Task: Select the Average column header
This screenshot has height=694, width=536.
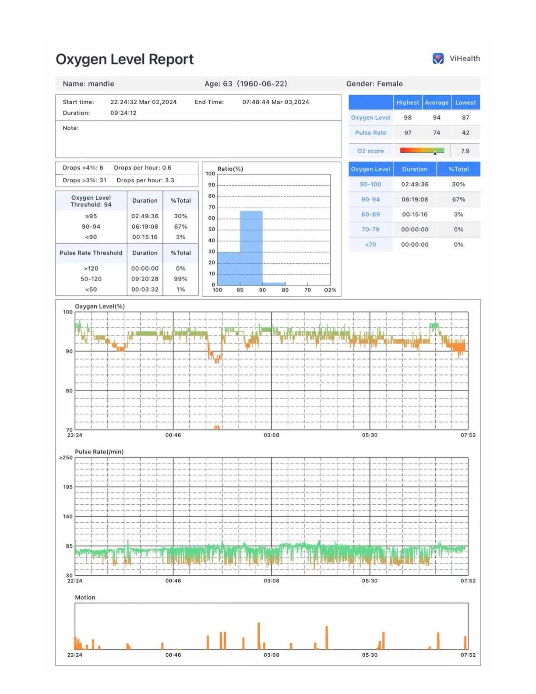Action: (437, 103)
